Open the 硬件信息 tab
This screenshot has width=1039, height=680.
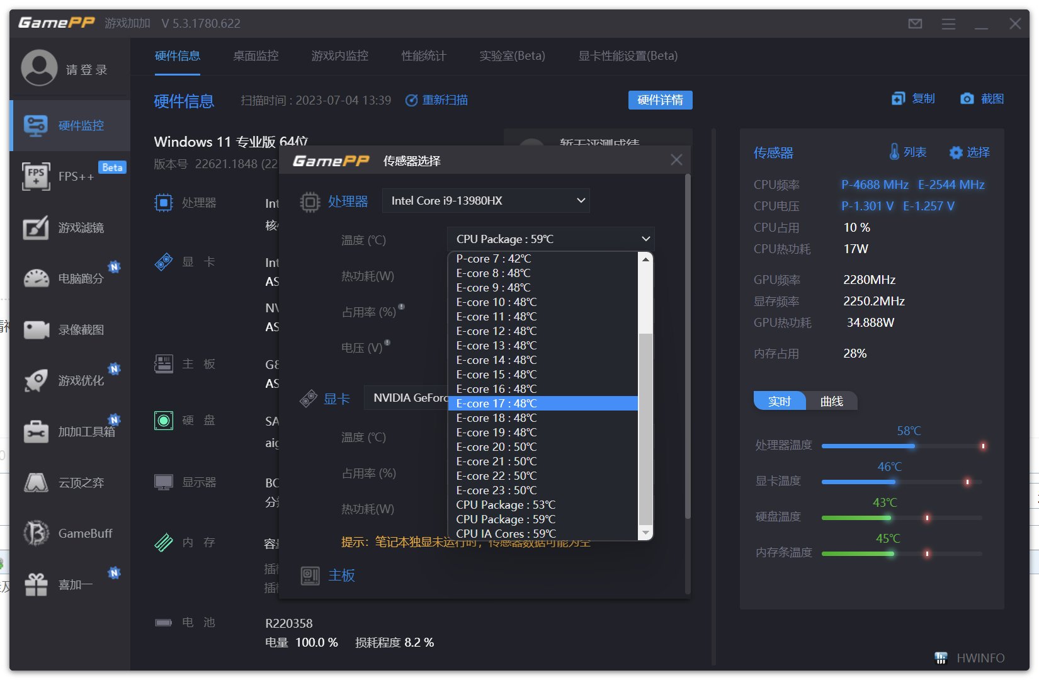[x=178, y=56]
